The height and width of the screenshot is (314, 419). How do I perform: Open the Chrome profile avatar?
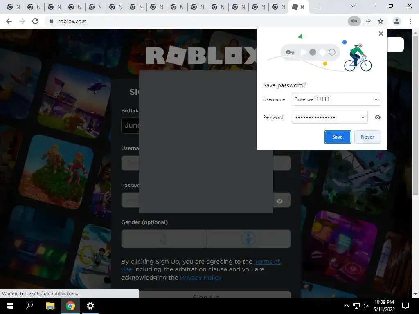point(397,21)
